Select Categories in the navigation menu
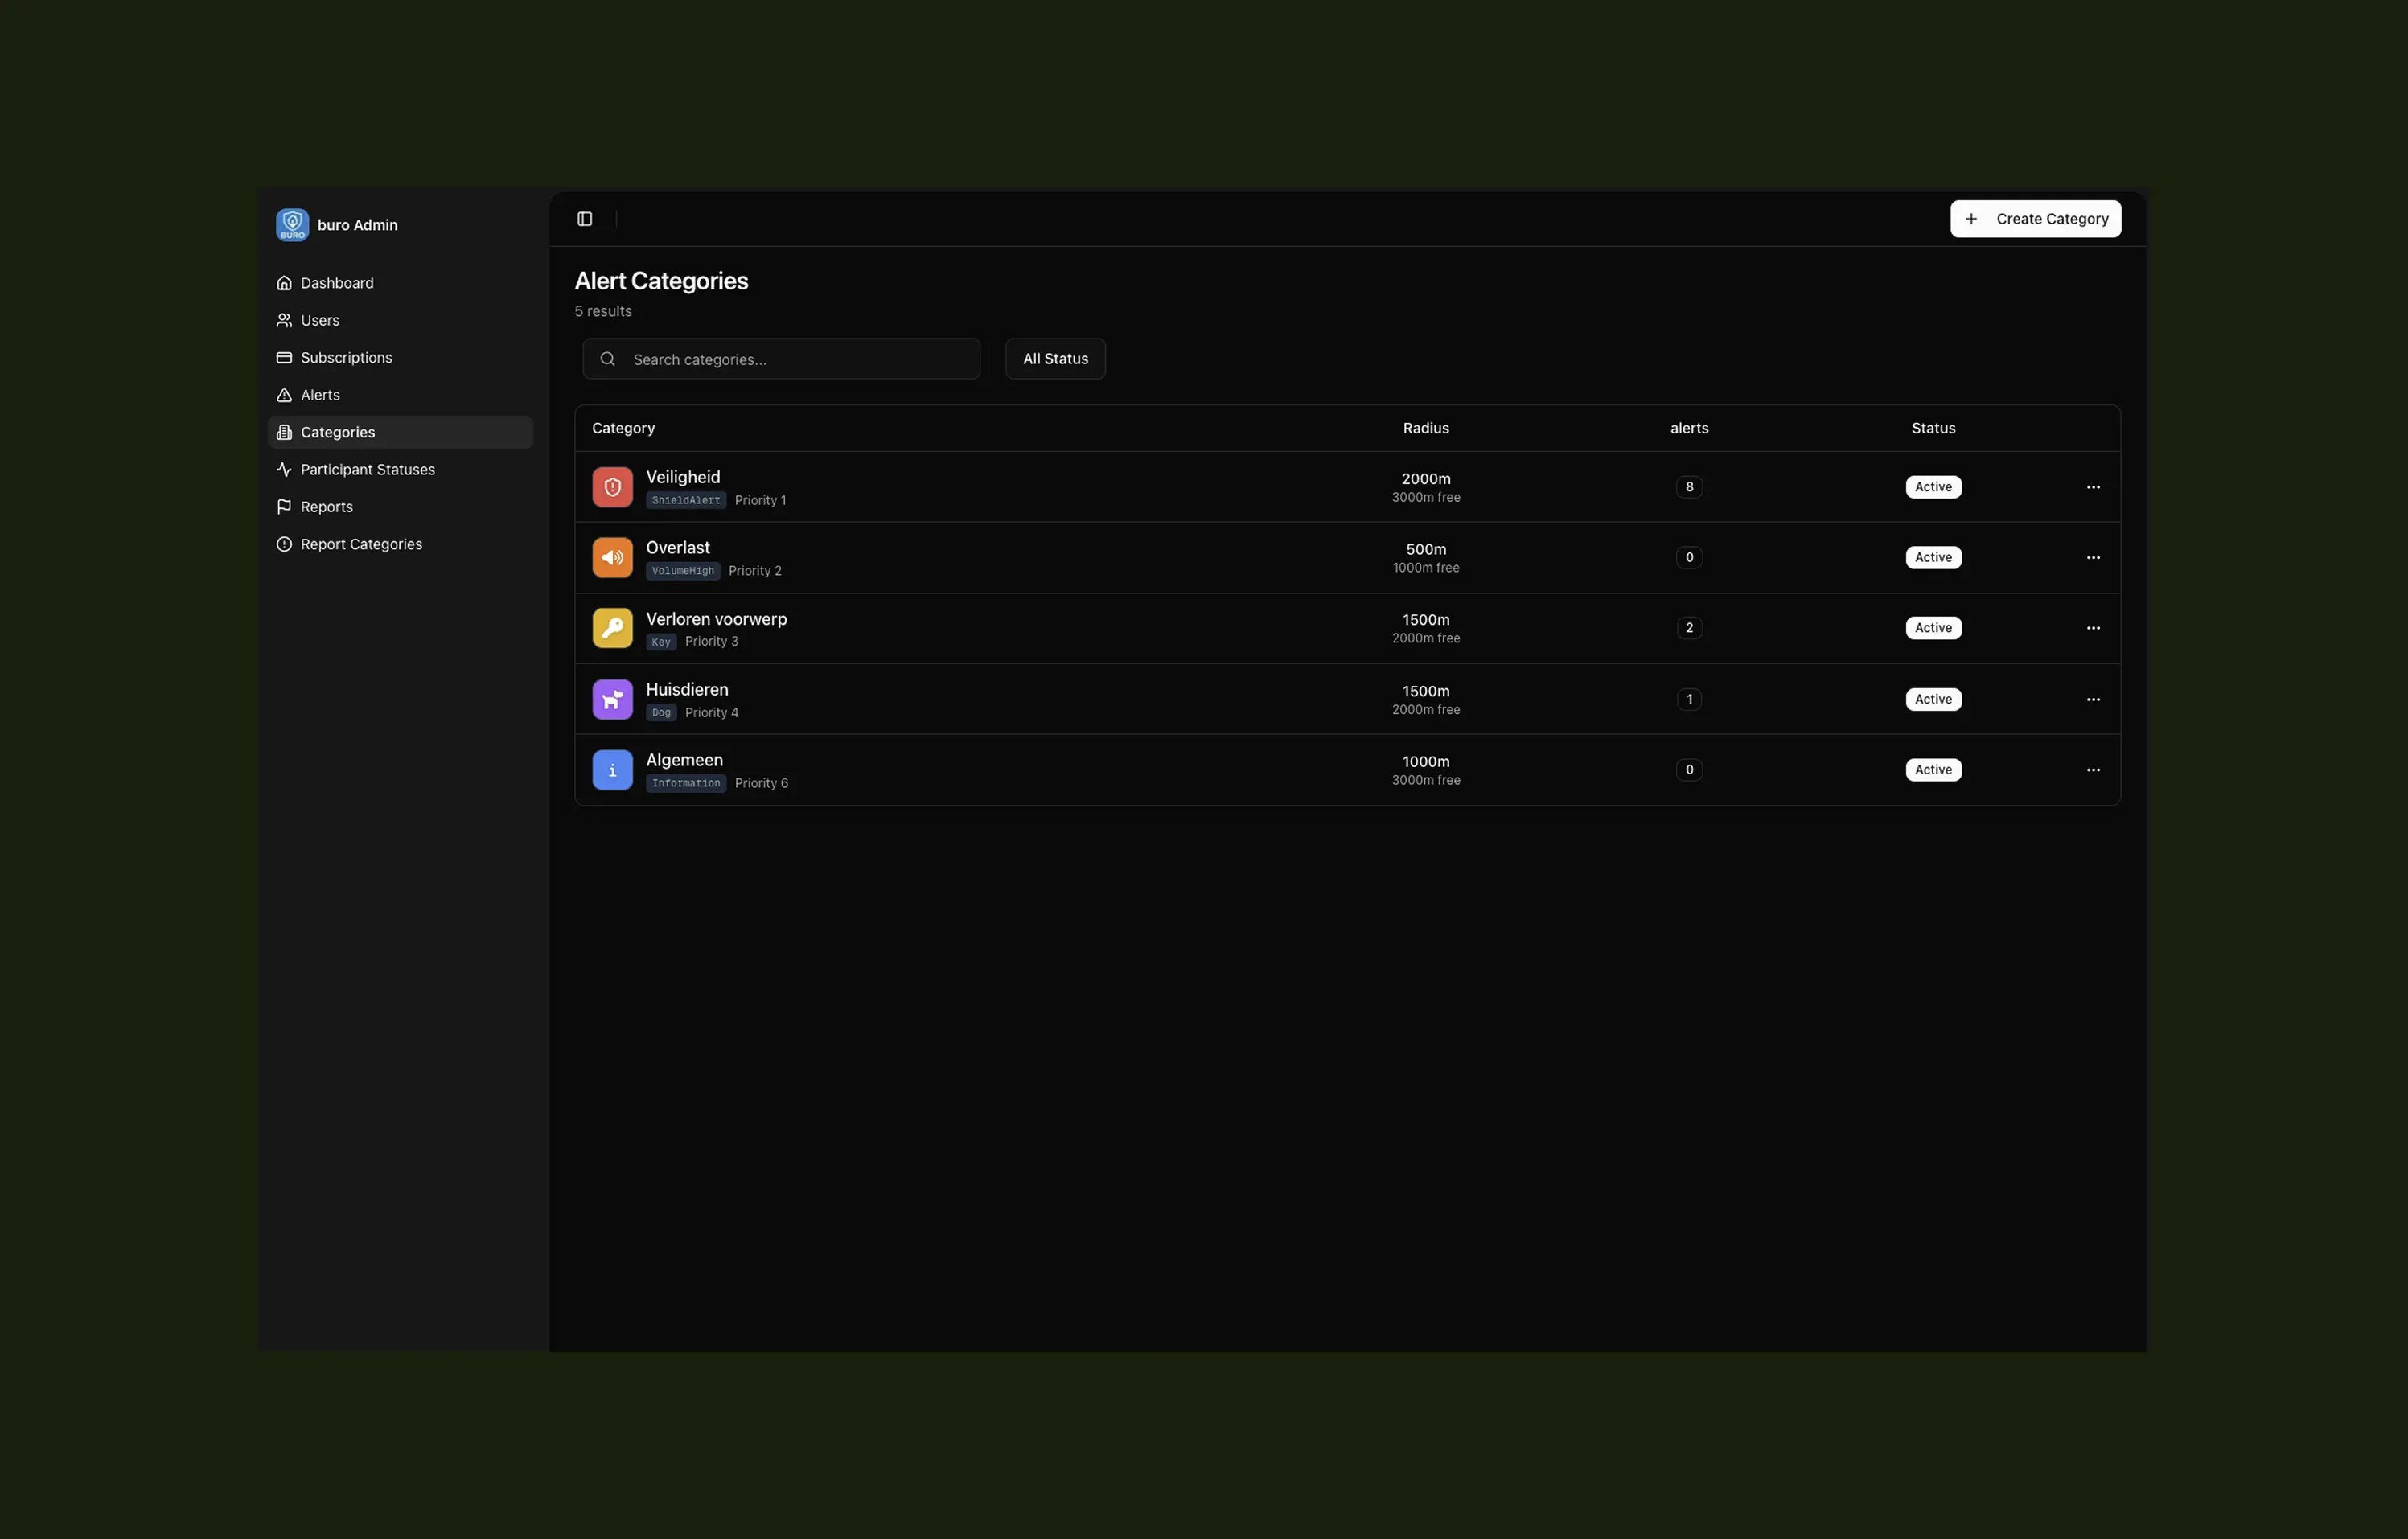Viewport: 2408px width, 1539px height. pyautogui.click(x=337, y=431)
